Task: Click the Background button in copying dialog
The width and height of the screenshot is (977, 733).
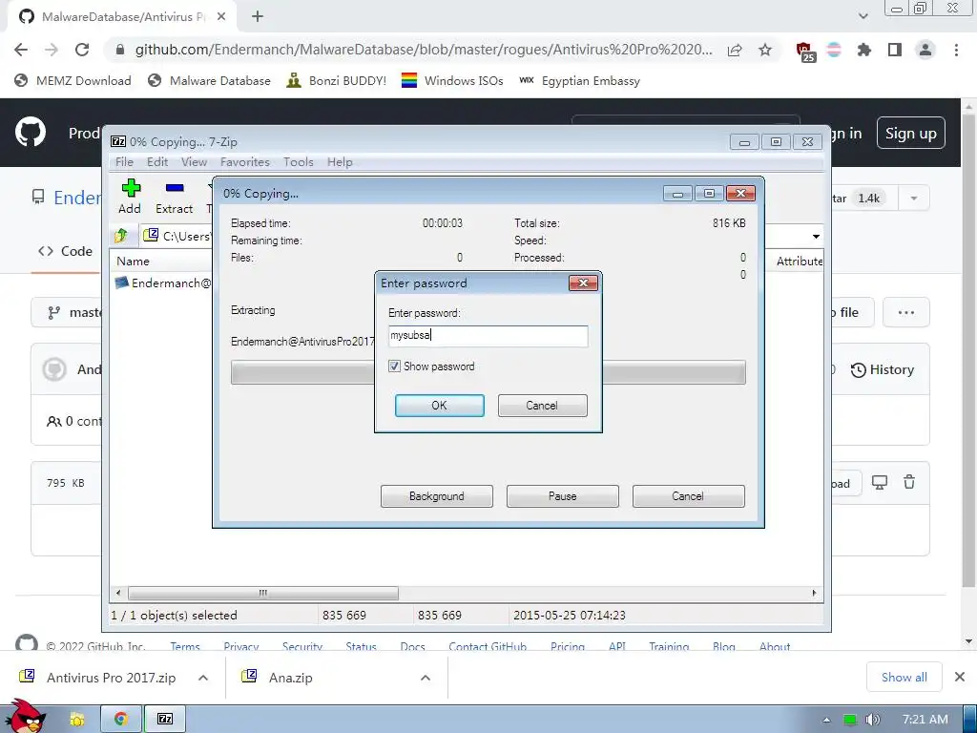Action: (x=437, y=496)
